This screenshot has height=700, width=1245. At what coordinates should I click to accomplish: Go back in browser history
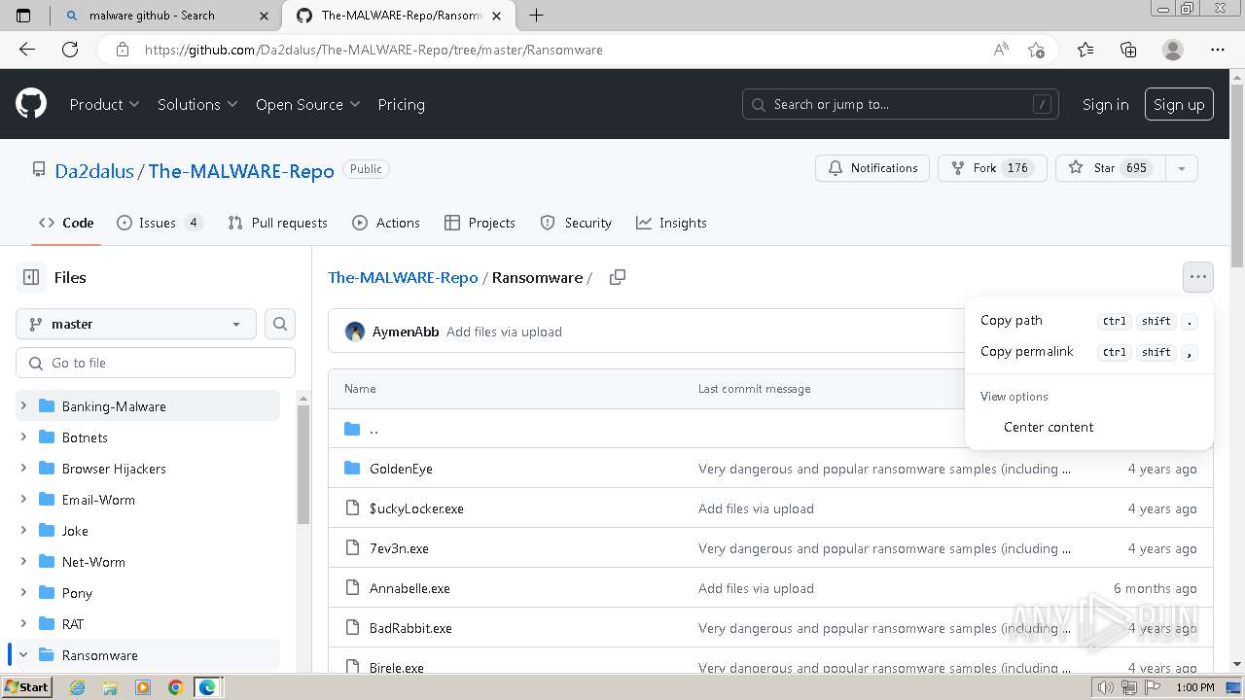(27, 50)
